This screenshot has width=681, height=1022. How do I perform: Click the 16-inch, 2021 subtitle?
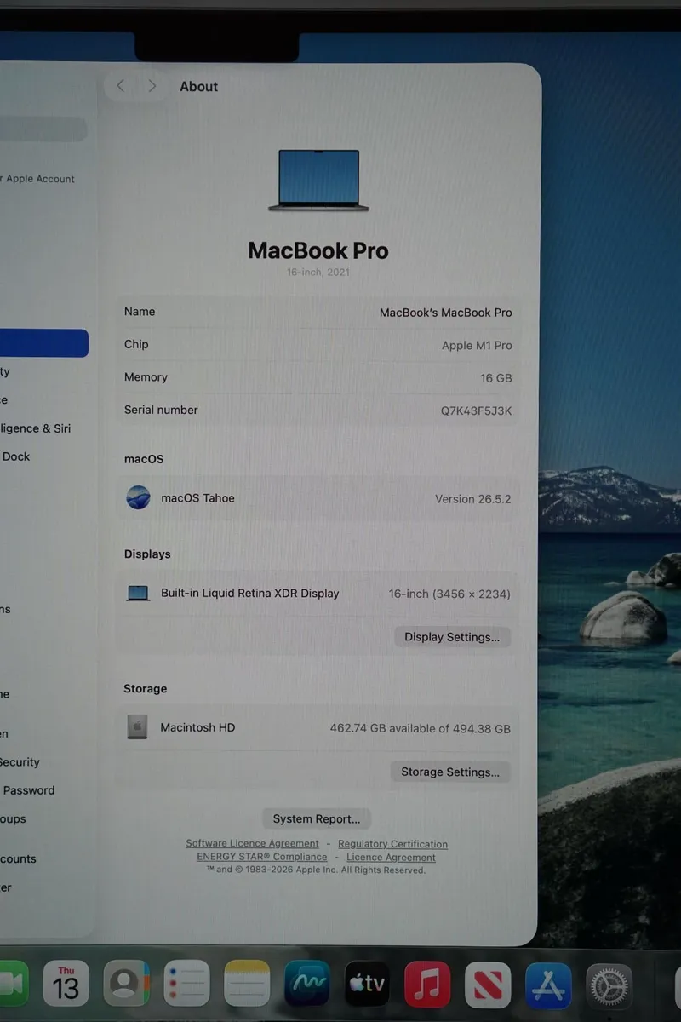[x=318, y=273]
